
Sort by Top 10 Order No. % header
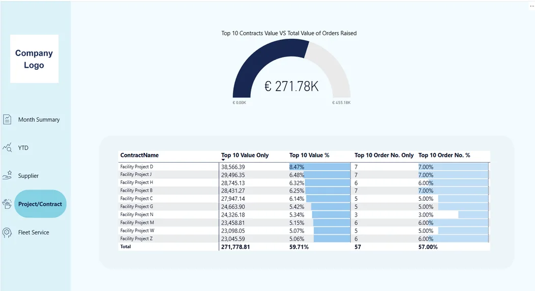(x=444, y=155)
